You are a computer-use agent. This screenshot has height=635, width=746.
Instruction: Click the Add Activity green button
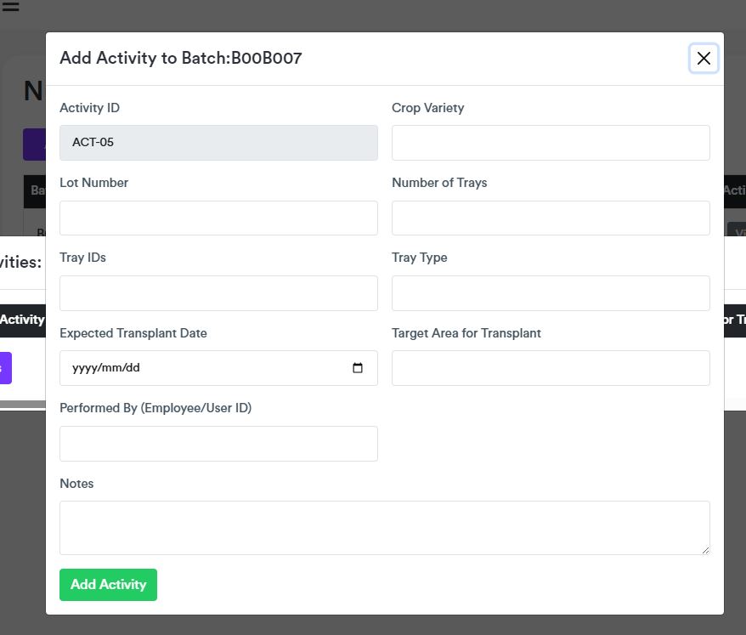pos(108,585)
